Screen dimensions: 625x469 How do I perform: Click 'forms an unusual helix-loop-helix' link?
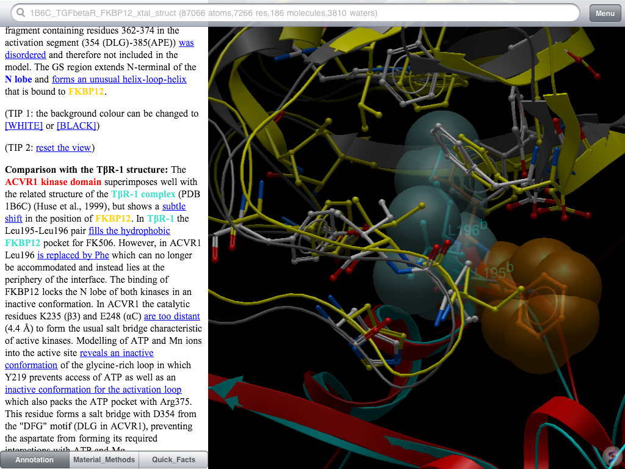click(119, 79)
